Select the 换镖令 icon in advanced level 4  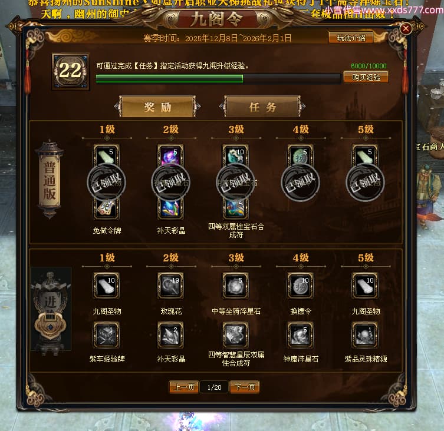coord(300,286)
